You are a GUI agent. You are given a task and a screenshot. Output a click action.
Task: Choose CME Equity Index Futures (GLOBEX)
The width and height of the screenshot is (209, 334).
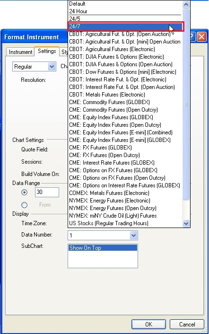pyautogui.click(x=125, y=117)
